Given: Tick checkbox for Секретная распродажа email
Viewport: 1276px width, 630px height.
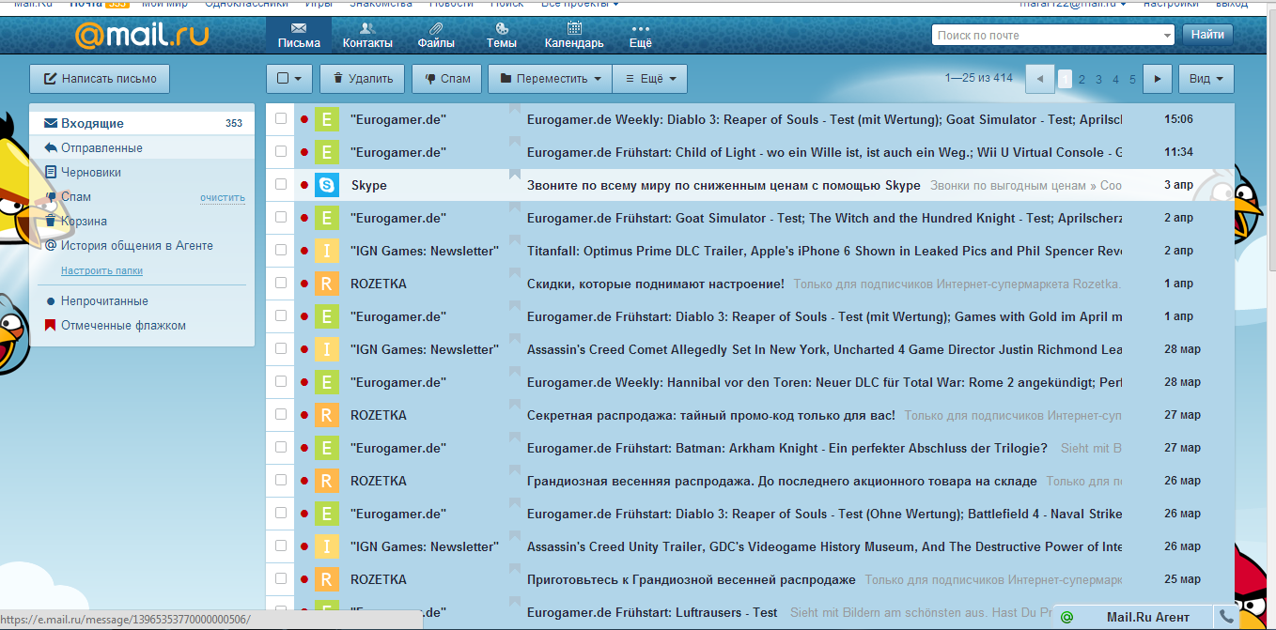Looking at the screenshot, I should (x=281, y=414).
